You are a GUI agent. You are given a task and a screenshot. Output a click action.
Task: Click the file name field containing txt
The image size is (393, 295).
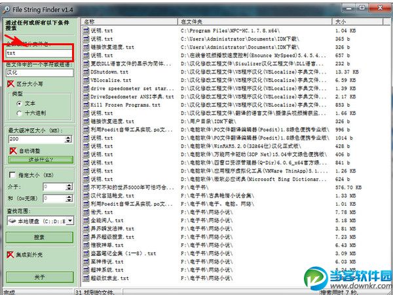pos(39,53)
